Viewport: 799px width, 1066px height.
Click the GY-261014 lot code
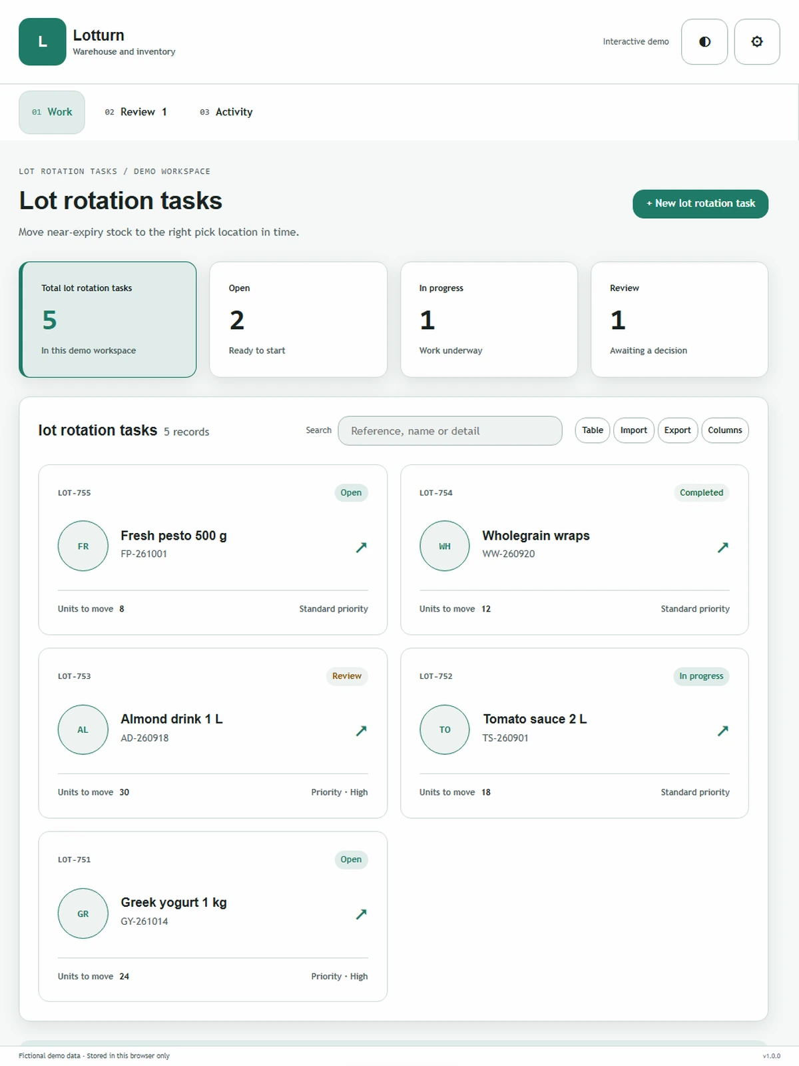tap(144, 921)
